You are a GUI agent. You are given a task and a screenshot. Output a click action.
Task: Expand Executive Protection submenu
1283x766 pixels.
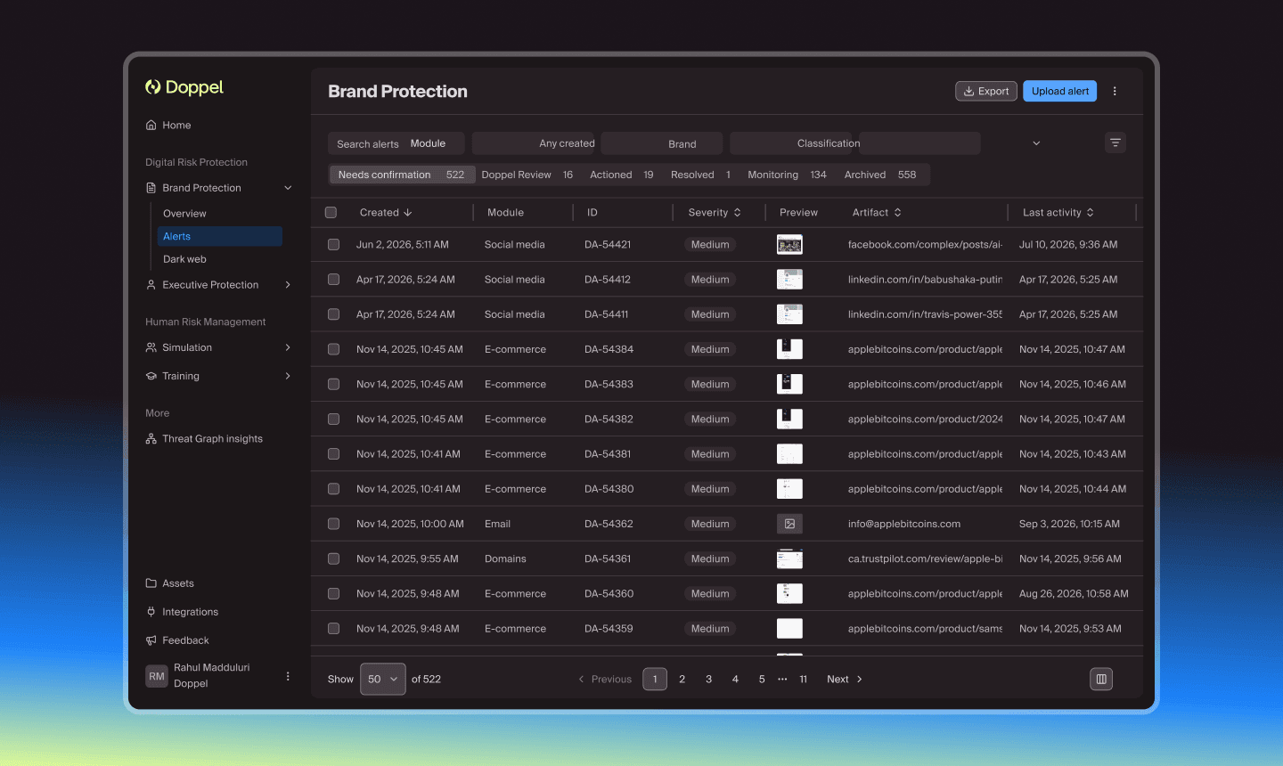[288, 285]
